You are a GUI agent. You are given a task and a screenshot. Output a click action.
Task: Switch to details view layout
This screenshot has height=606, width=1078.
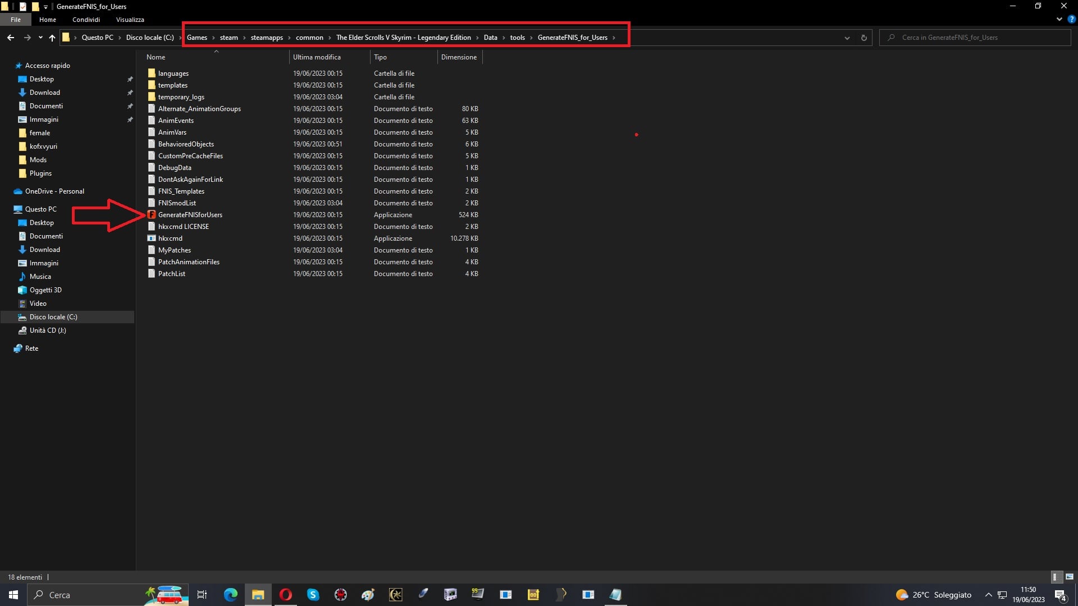point(1056,577)
